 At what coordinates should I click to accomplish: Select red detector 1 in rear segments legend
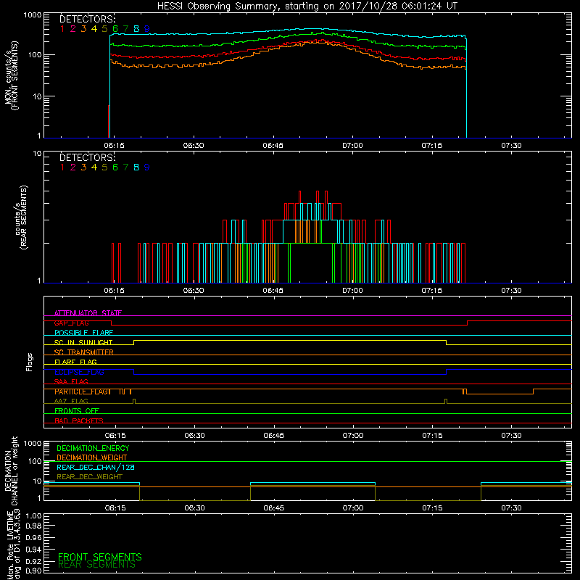coord(62,167)
